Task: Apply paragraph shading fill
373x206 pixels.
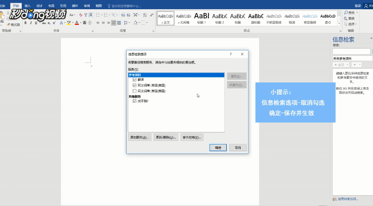Action: pos(135,23)
